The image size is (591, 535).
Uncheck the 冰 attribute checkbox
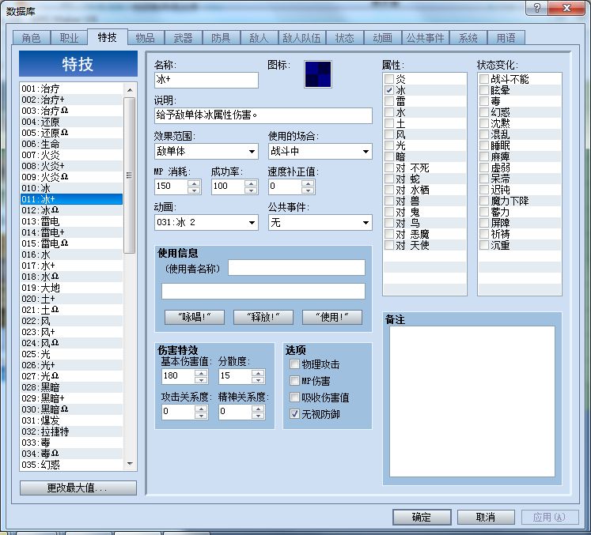point(389,90)
